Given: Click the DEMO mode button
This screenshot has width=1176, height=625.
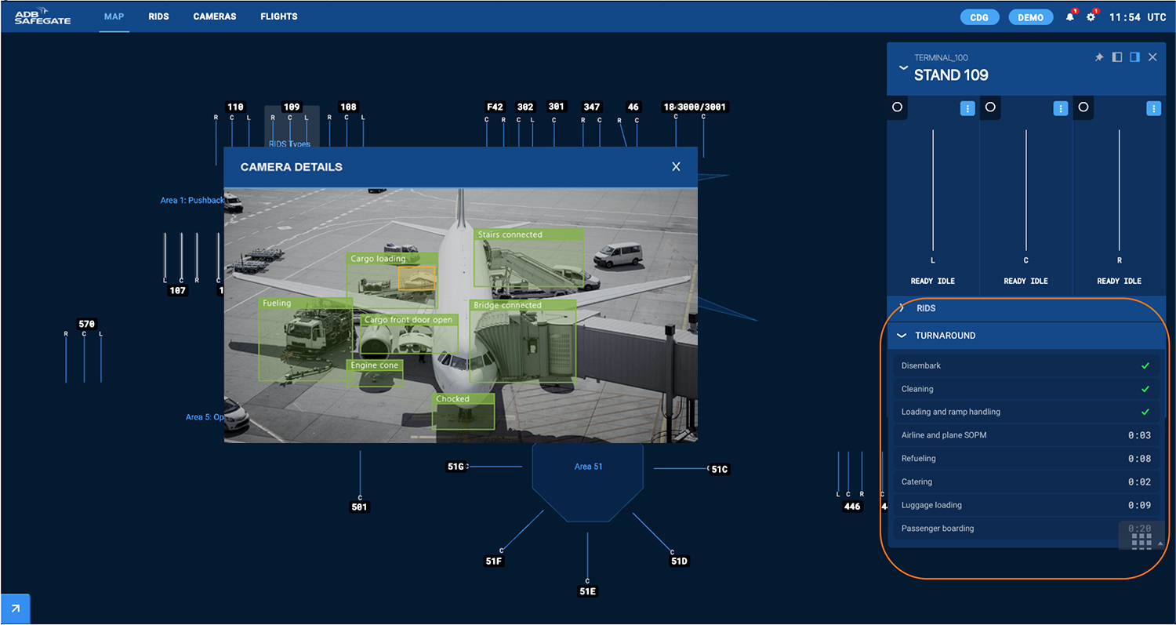Looking at the screenshot, I should pos(1030,16).
